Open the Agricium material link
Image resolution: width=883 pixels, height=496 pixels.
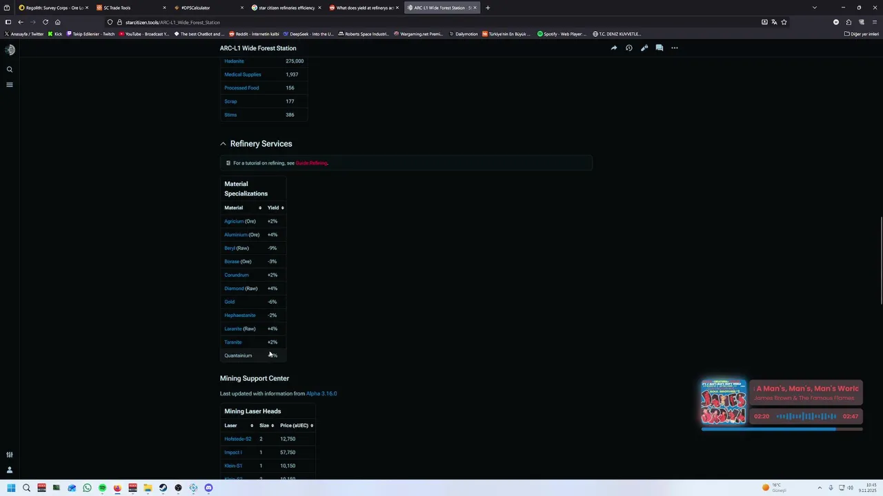[234, 221]
